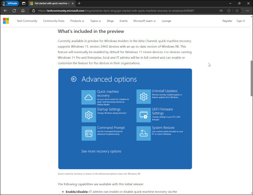Click the Command Prompt icon

tap(89, 133)
